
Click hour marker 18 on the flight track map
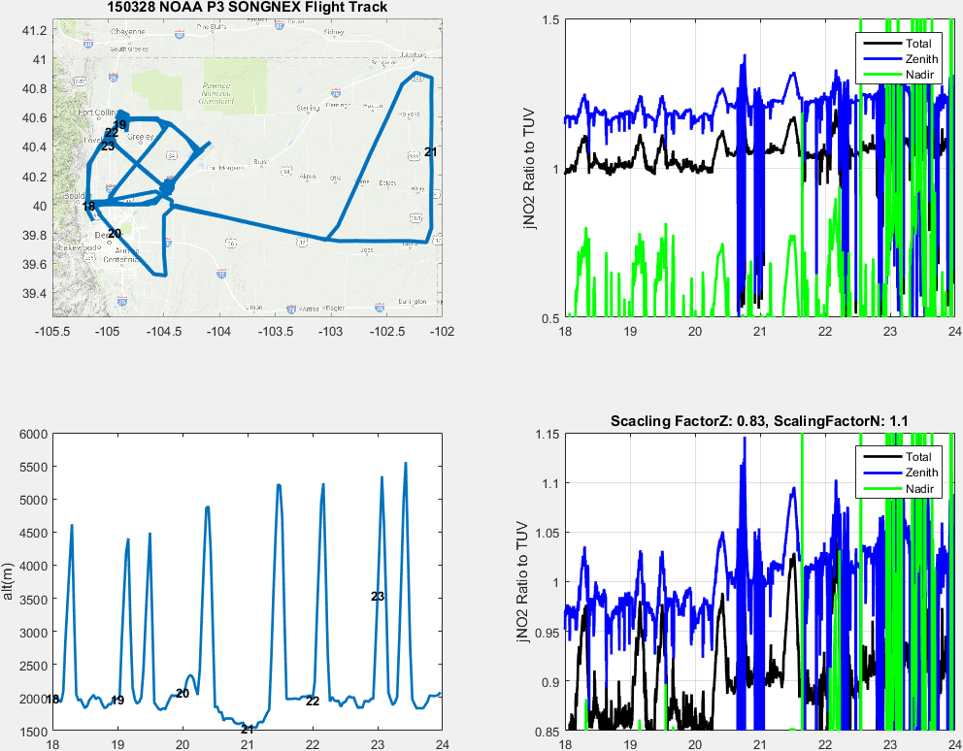(88, 206)
